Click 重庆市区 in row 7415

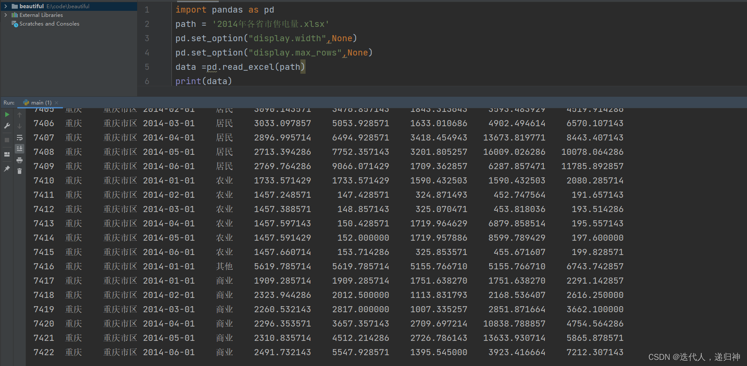point(120,252)
